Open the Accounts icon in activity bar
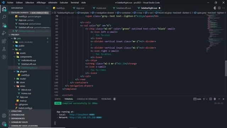This screenshot has height=128, width=227. (4, 116)
